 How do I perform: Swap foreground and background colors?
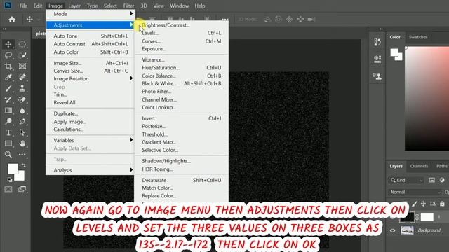pyautogui.click(x=23, y=165)
